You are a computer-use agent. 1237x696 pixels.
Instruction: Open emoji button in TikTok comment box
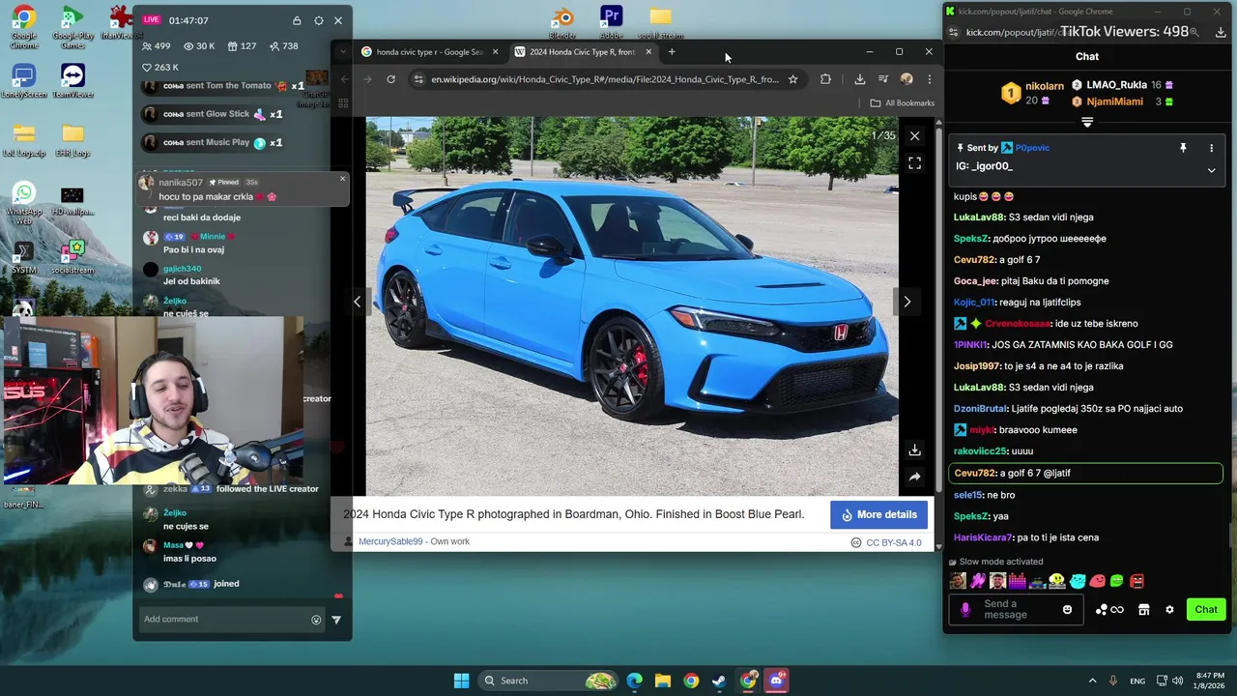[316, 620]
